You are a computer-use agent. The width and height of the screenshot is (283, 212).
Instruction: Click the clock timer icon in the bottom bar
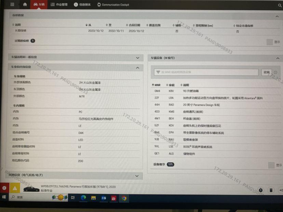(261, 190)
